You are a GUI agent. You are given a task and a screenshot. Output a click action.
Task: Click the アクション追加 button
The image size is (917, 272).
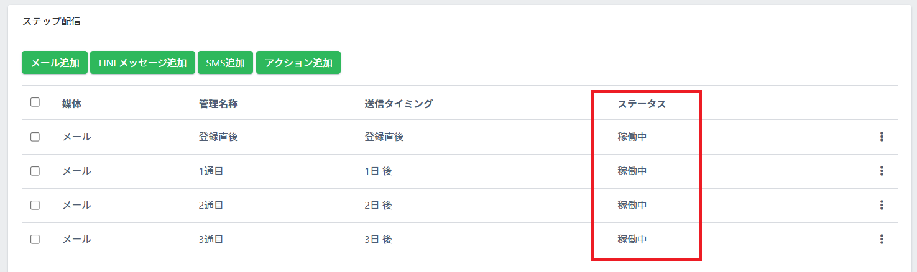(298, 63)
